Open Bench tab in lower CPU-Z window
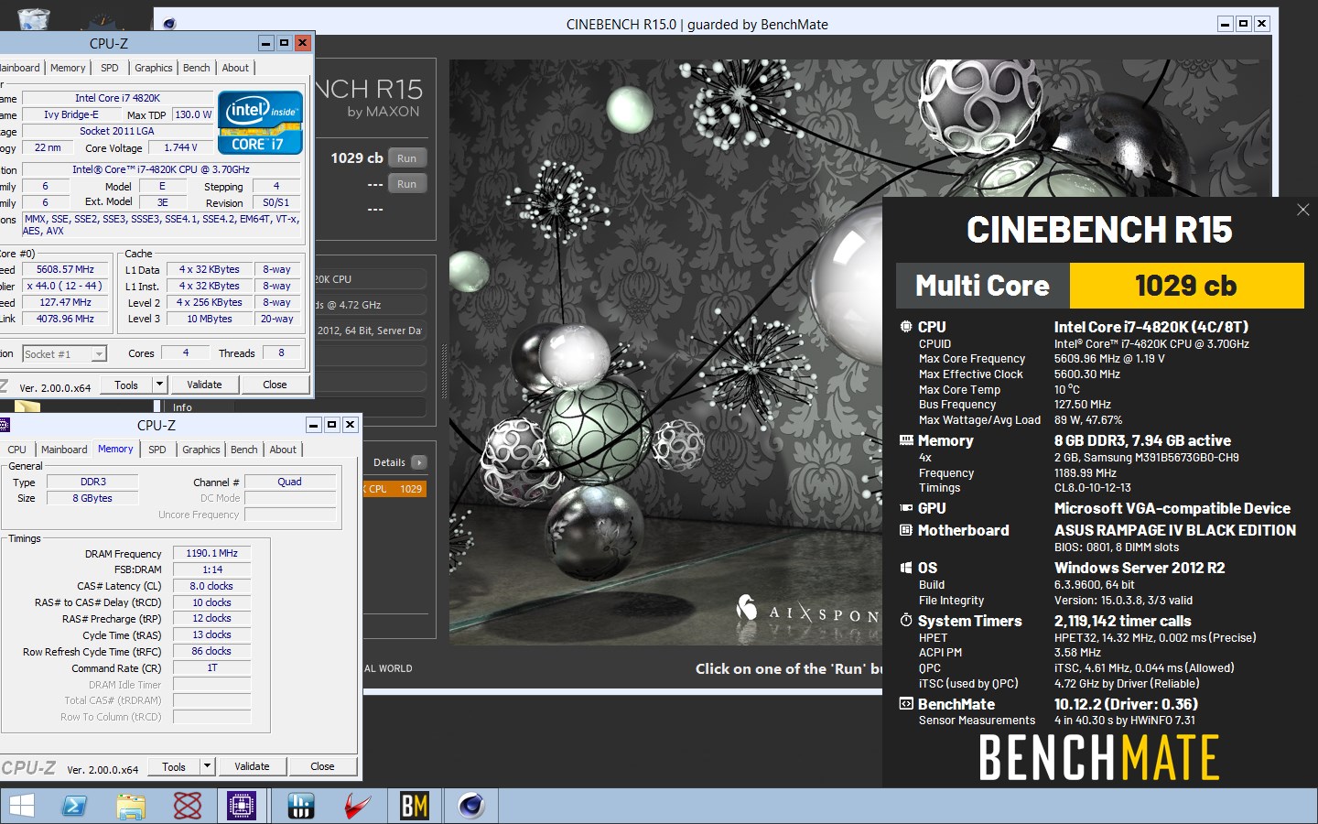Screen dimensions: 1318x824 pyautogui.click(x=244, y=450)
